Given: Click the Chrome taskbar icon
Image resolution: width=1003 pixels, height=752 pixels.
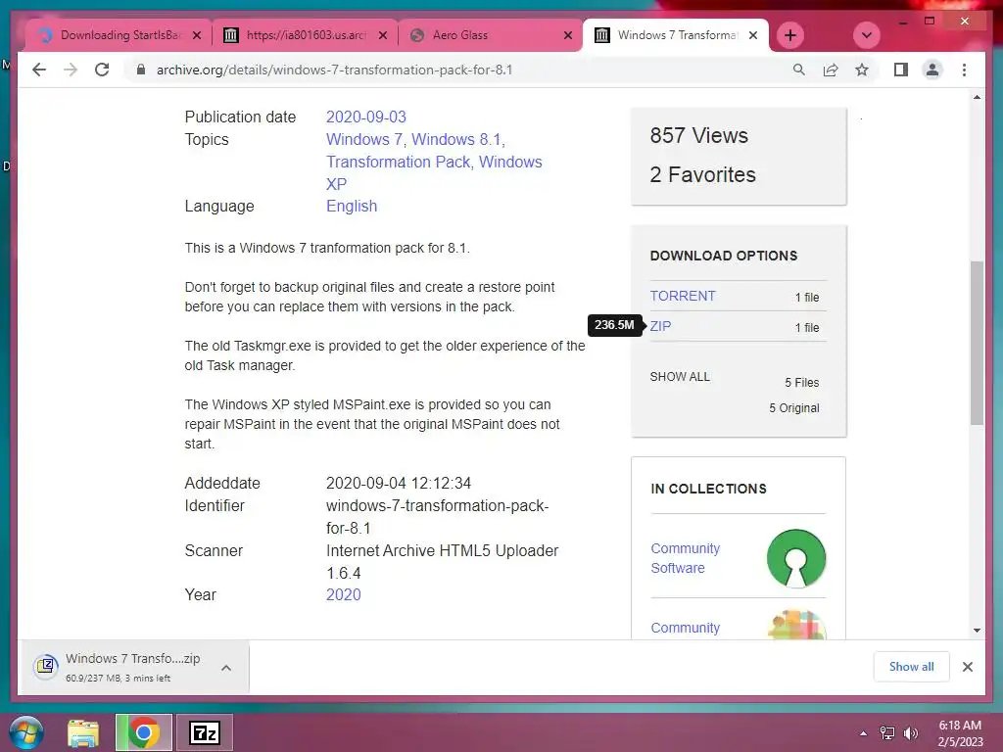Looking at the screenshot, I should tap(144, 732).
